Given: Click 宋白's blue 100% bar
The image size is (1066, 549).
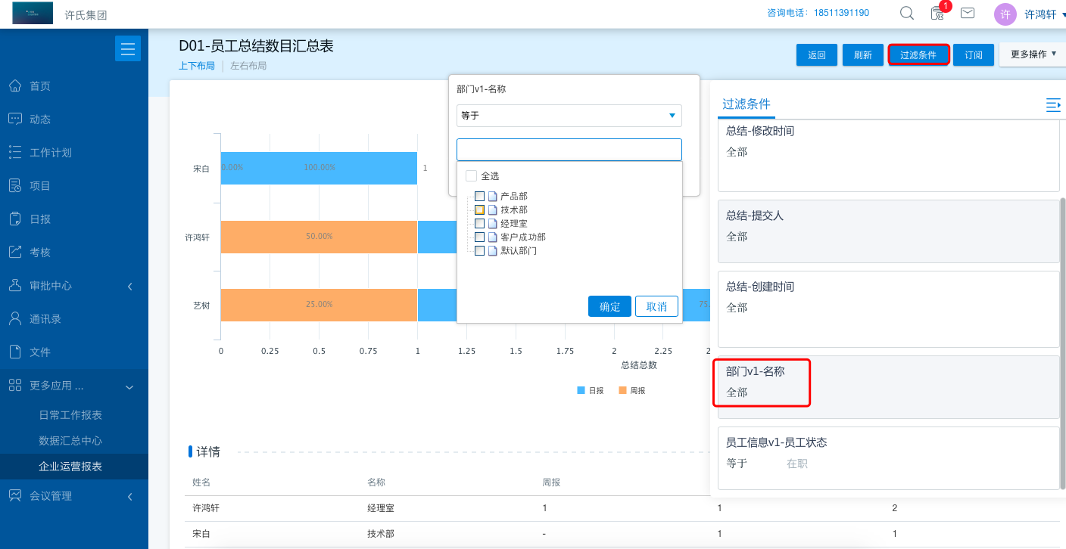Looking at the screenshot, I should click(x=319, y=168).
